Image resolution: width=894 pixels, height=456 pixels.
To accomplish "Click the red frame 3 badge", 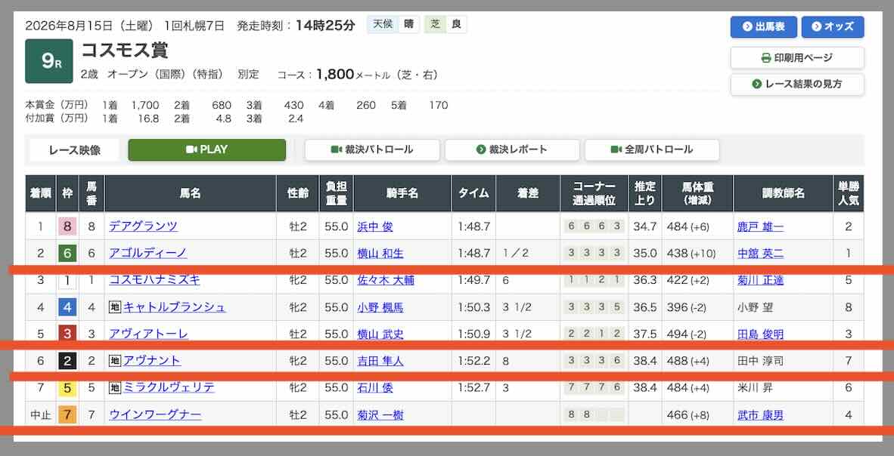I will click(x=67, y=334).
